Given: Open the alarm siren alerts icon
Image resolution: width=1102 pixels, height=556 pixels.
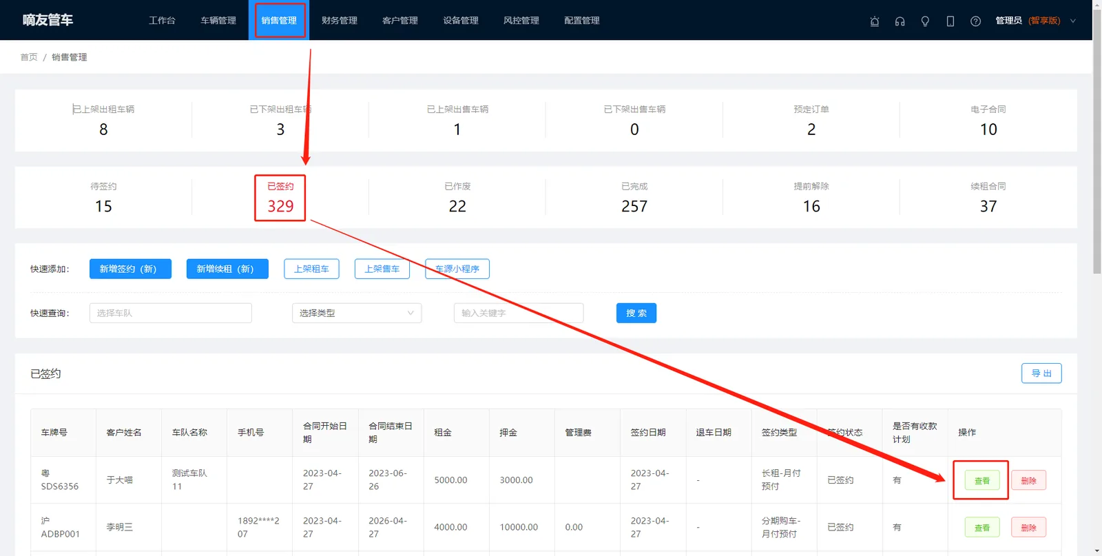Looking at the screenshot, I should [875, 21].
